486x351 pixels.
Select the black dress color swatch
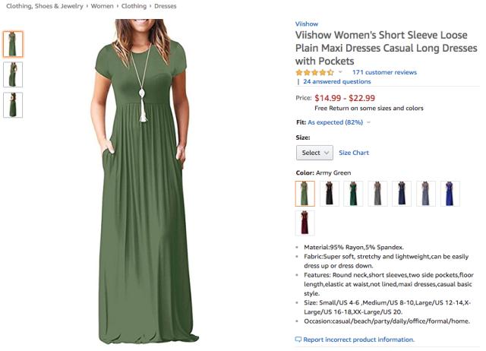329,194
